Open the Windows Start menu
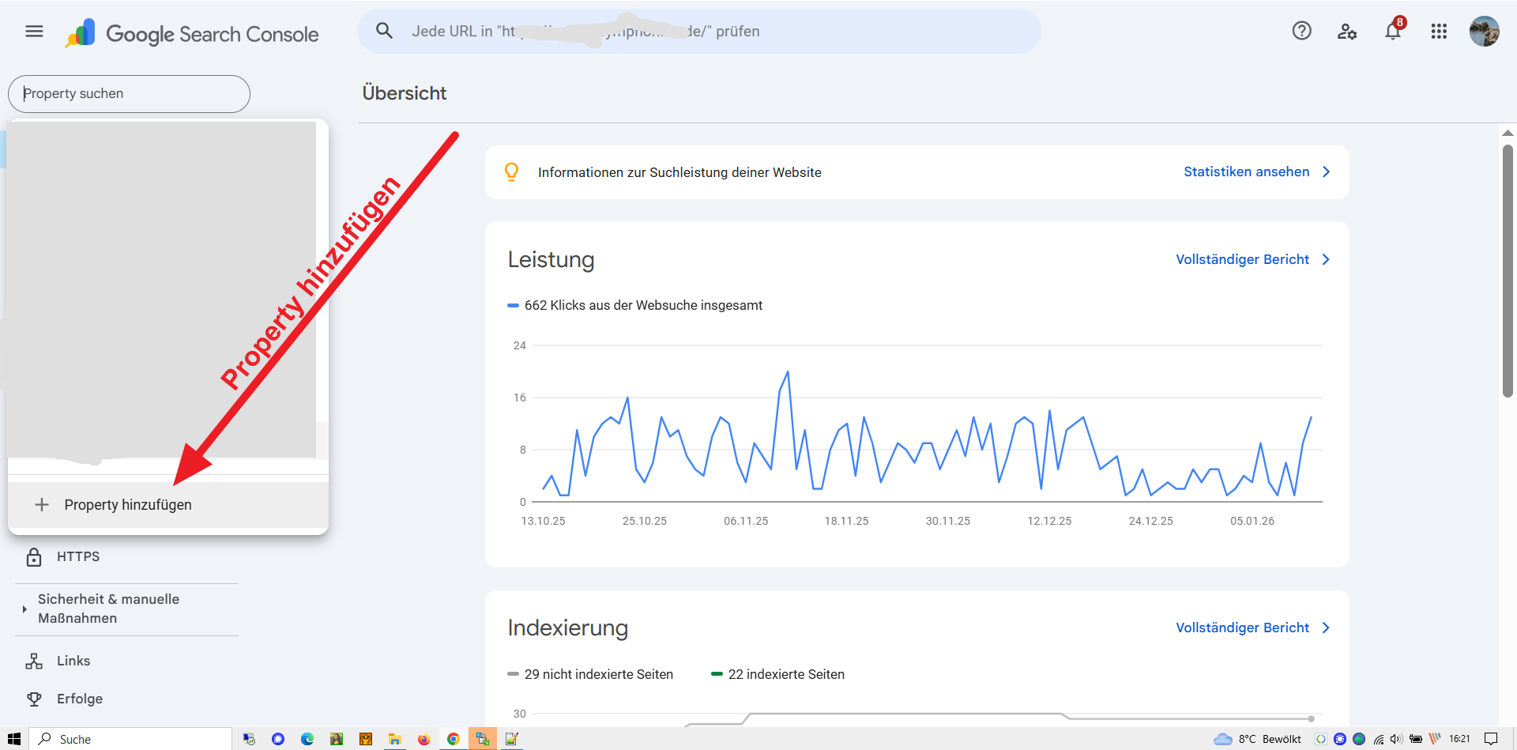The height and width of the screenshot is (750, 1517). click(x=13, y=739)
